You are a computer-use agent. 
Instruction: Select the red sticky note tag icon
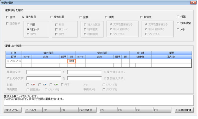[x=33, y=85]
